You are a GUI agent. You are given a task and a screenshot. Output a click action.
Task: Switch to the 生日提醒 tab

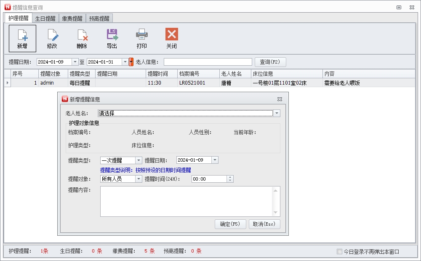(45, 19)
